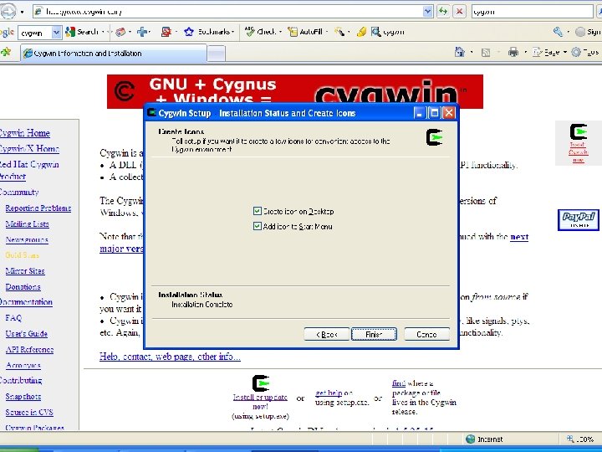Open the Cygwin/X Home sidebar link

28,149
